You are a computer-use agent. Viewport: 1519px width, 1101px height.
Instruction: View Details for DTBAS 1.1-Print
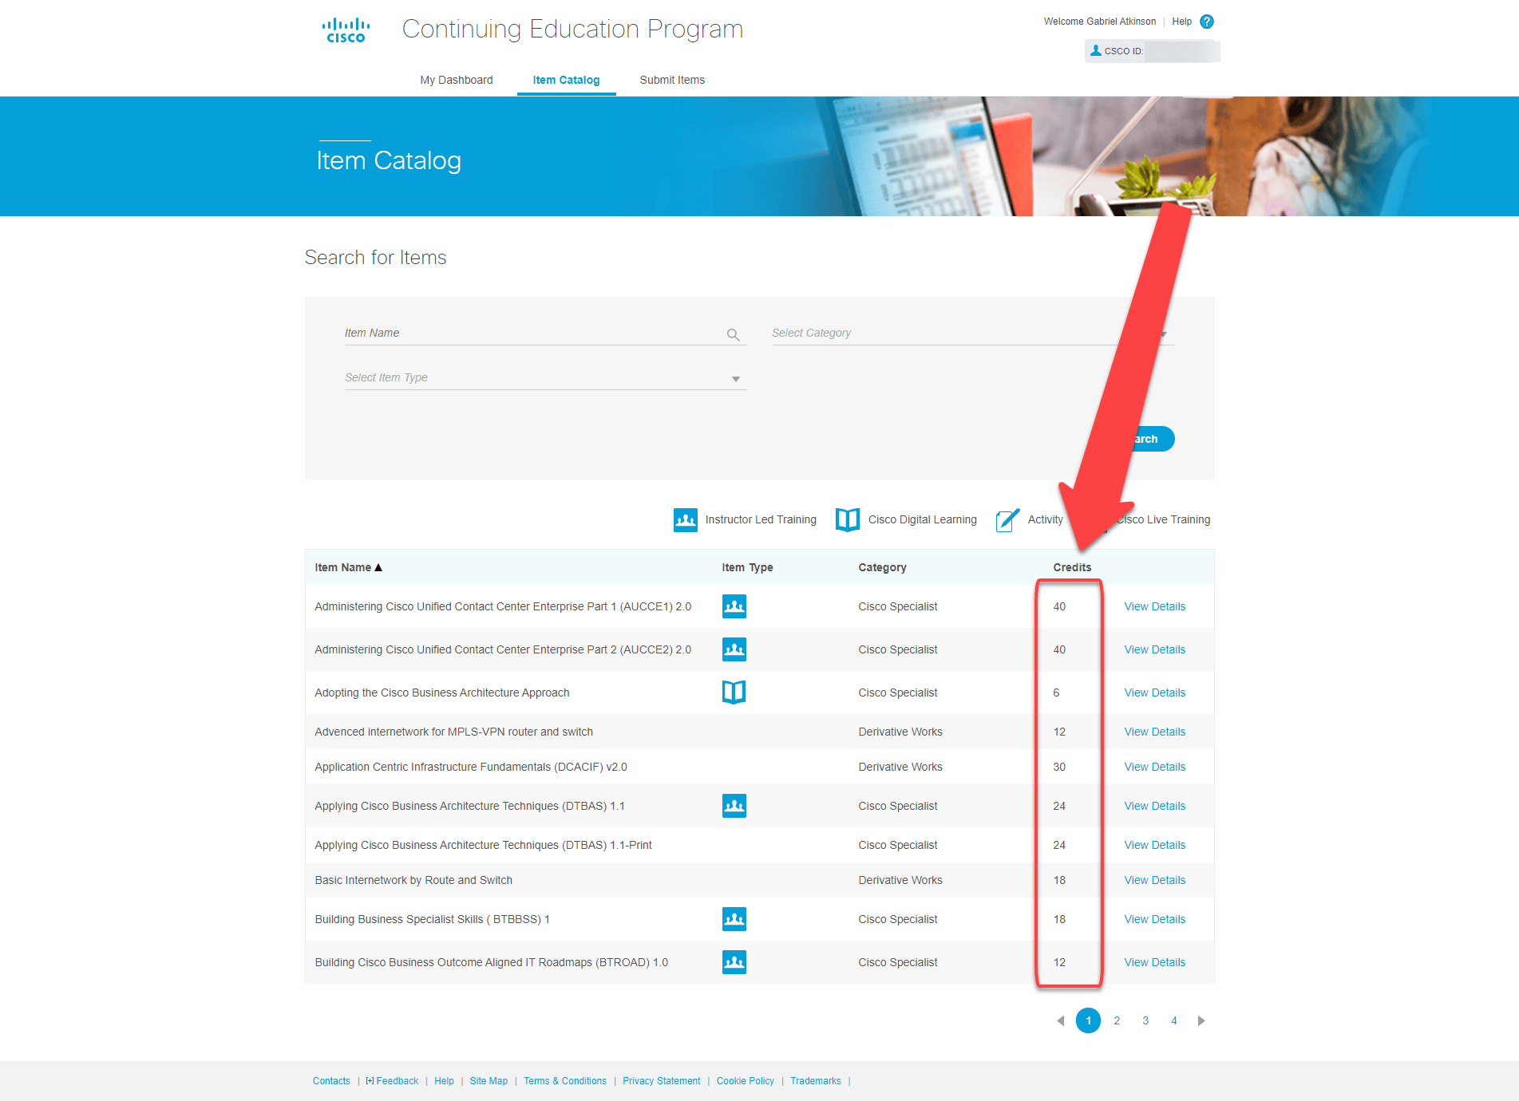(x=1155, y=845)
